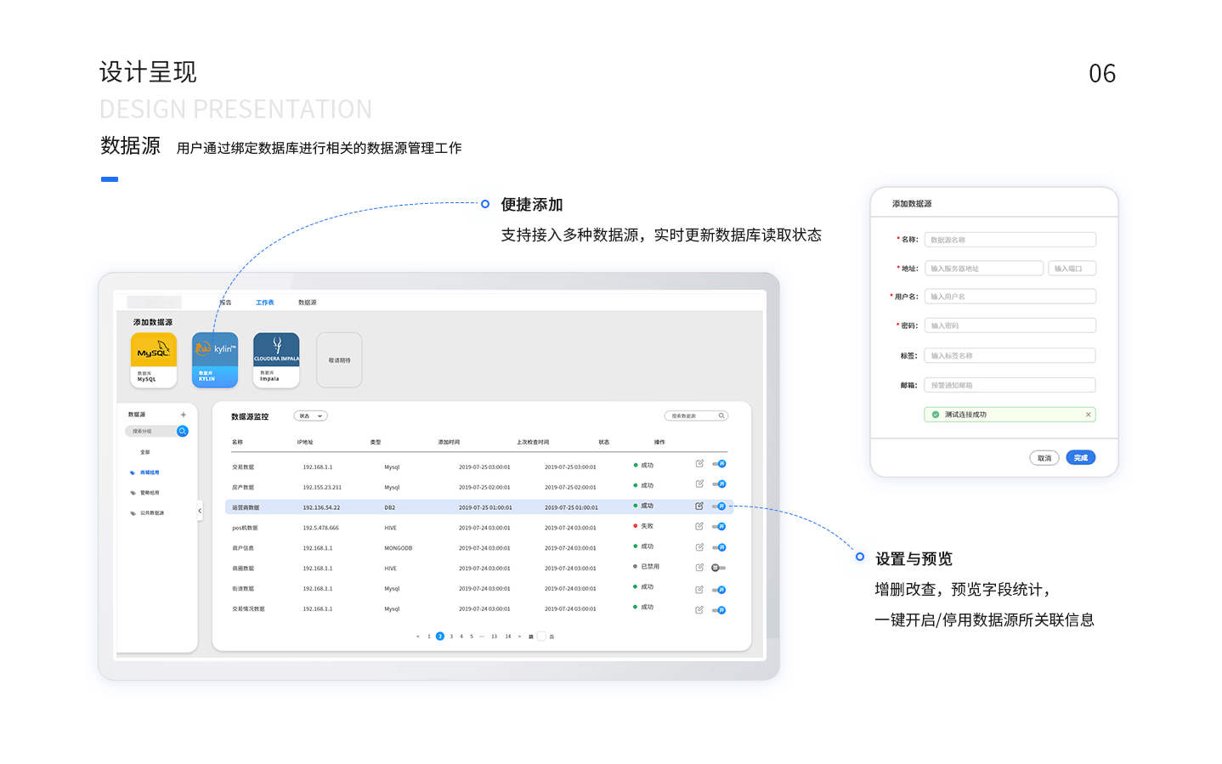This screenshot has width=1222, height=764.
Task: Add a new group with the plus icon
Action: click(x=183, y=415)
